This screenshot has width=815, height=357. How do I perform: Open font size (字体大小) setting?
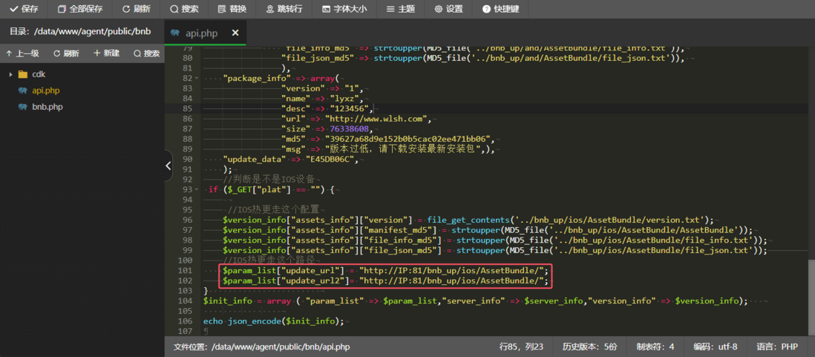coord(343,9)
